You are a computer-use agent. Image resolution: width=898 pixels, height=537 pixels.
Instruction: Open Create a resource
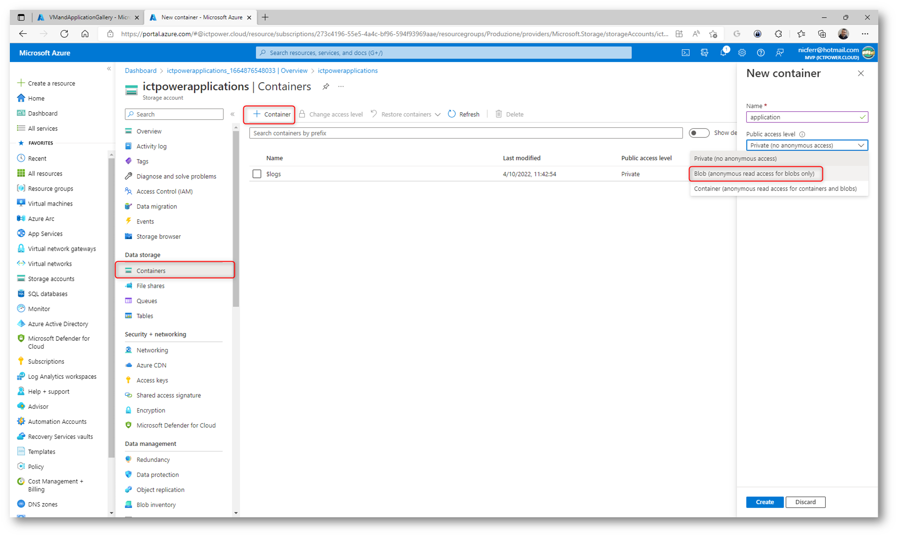coord(46,84)
